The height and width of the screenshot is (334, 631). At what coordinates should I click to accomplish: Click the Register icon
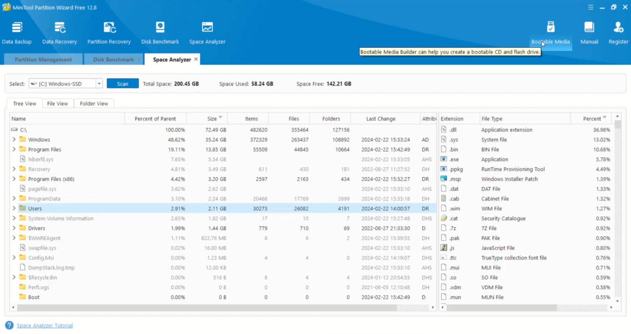click(x=618, y=32)
